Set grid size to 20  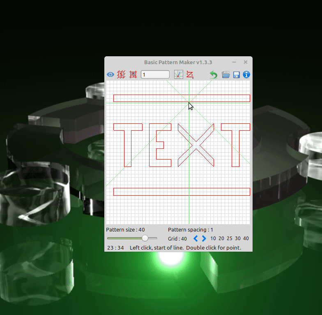[221, 239]
